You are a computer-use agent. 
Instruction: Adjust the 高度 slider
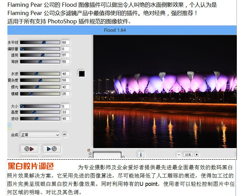pyautogui.click(x=40, y=112)
